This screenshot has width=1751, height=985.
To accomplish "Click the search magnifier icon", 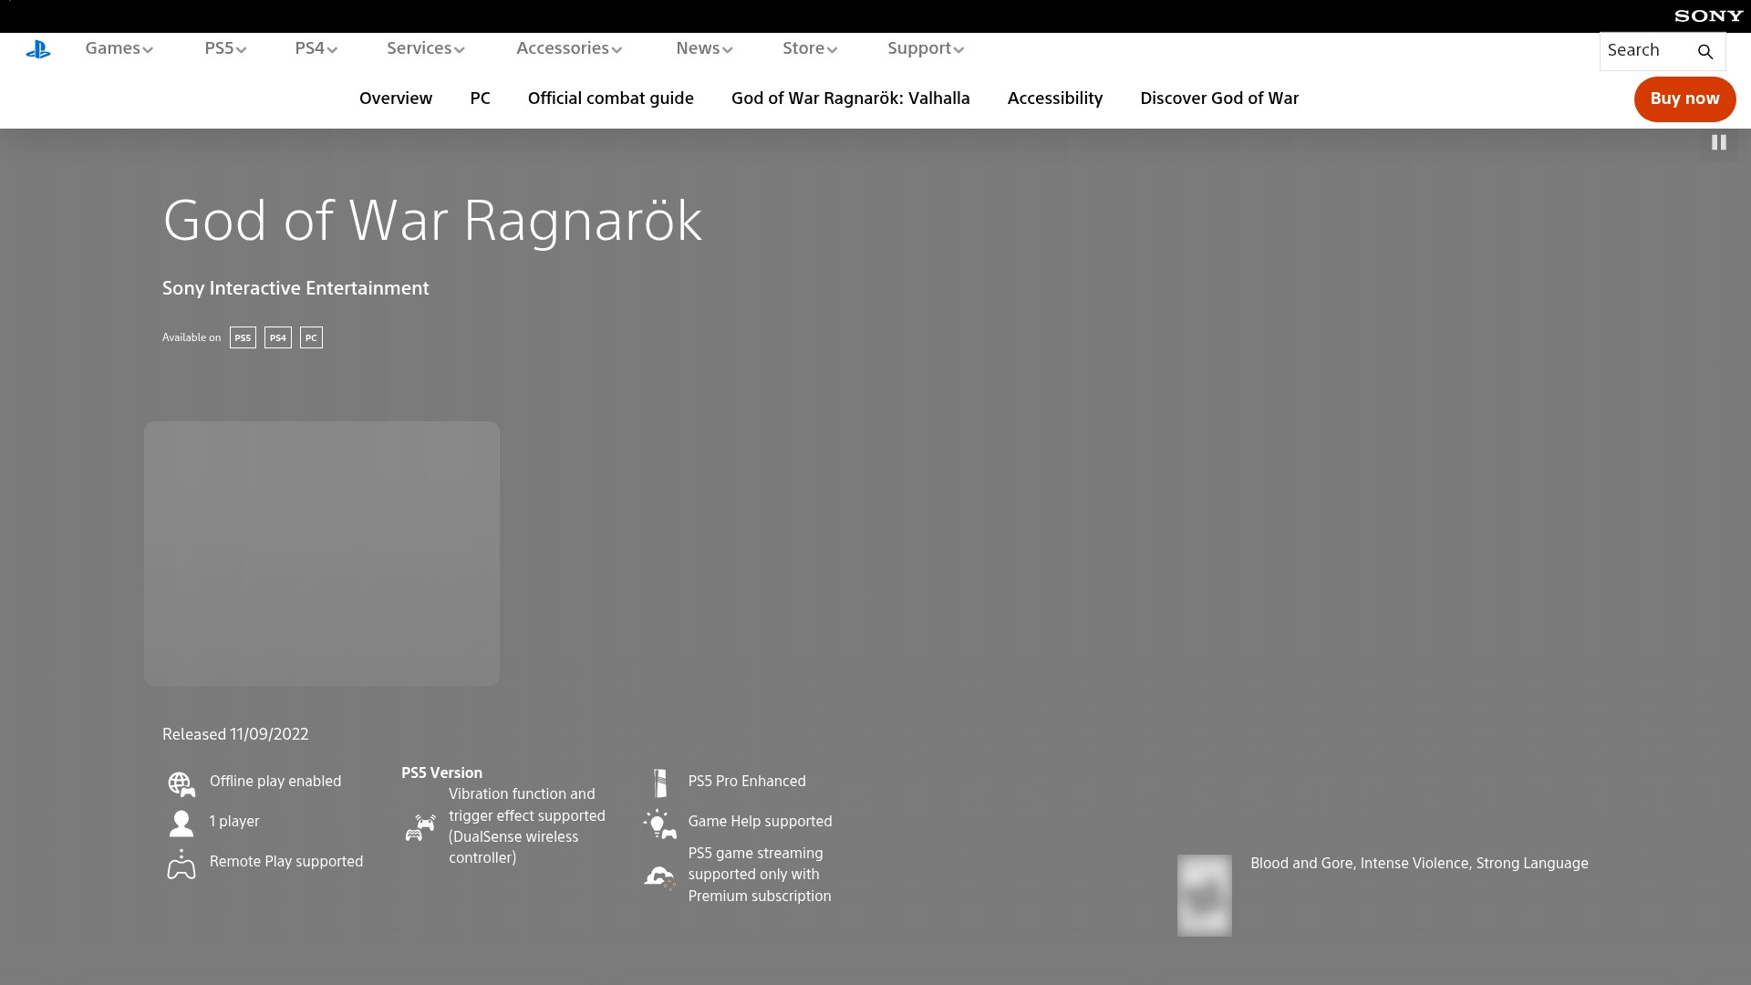I will [1704, 52].
